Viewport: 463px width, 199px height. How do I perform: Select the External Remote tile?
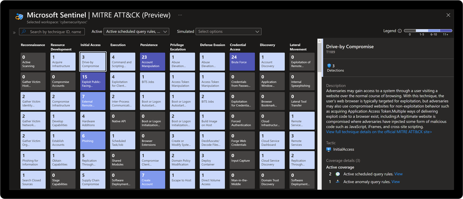[93, 101]
